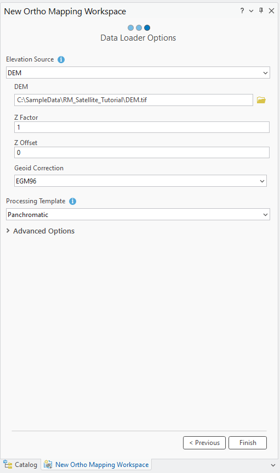280x473 pixels.
Task: Click the Processing Template info icon
Action: tap(72, 201)
